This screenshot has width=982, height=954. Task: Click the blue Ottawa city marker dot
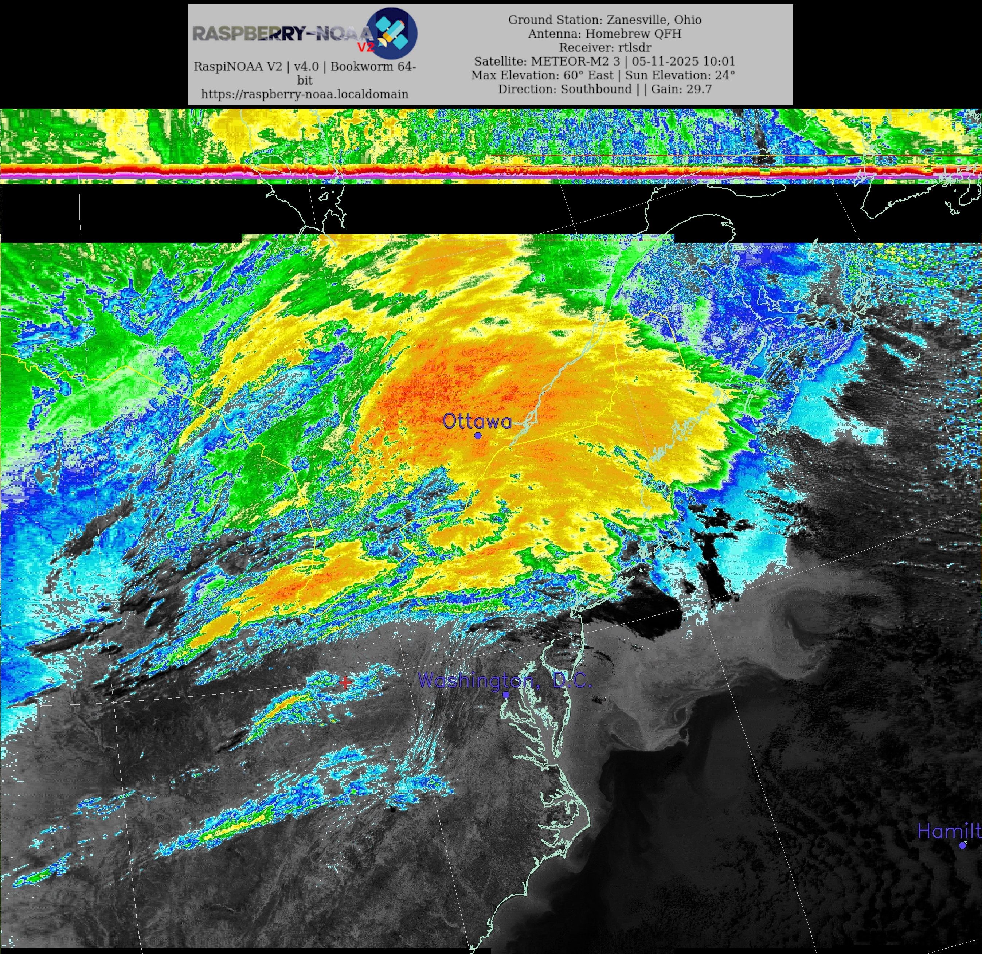point(478,436)
